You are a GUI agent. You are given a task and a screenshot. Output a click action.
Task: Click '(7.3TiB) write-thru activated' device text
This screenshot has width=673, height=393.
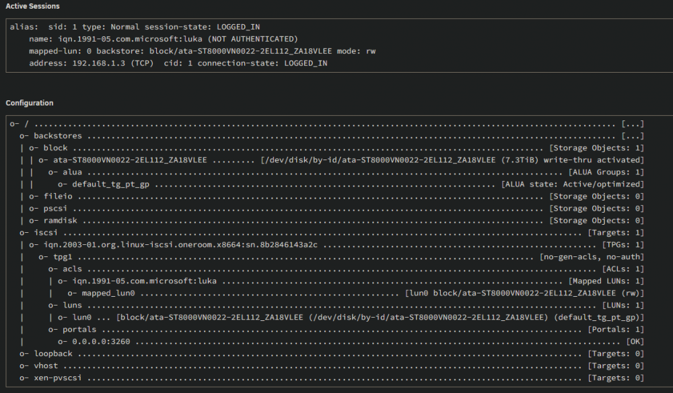571,160
